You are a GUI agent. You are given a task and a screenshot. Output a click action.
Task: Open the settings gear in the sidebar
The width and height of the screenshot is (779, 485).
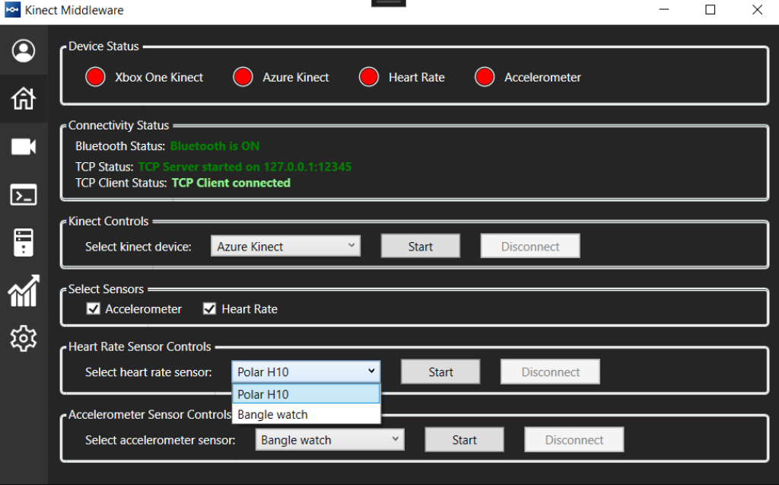23,338
